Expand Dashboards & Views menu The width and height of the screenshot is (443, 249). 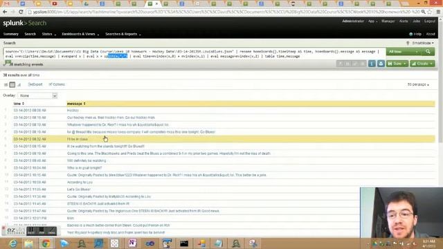pyautogui.click(x=80, y=34)
